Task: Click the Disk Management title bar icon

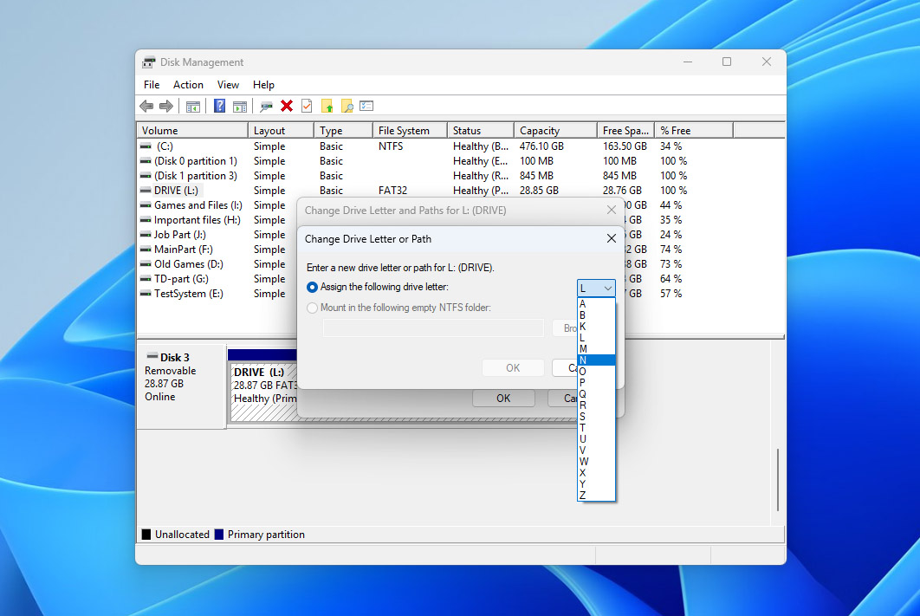Action: [x=149, y=62]
